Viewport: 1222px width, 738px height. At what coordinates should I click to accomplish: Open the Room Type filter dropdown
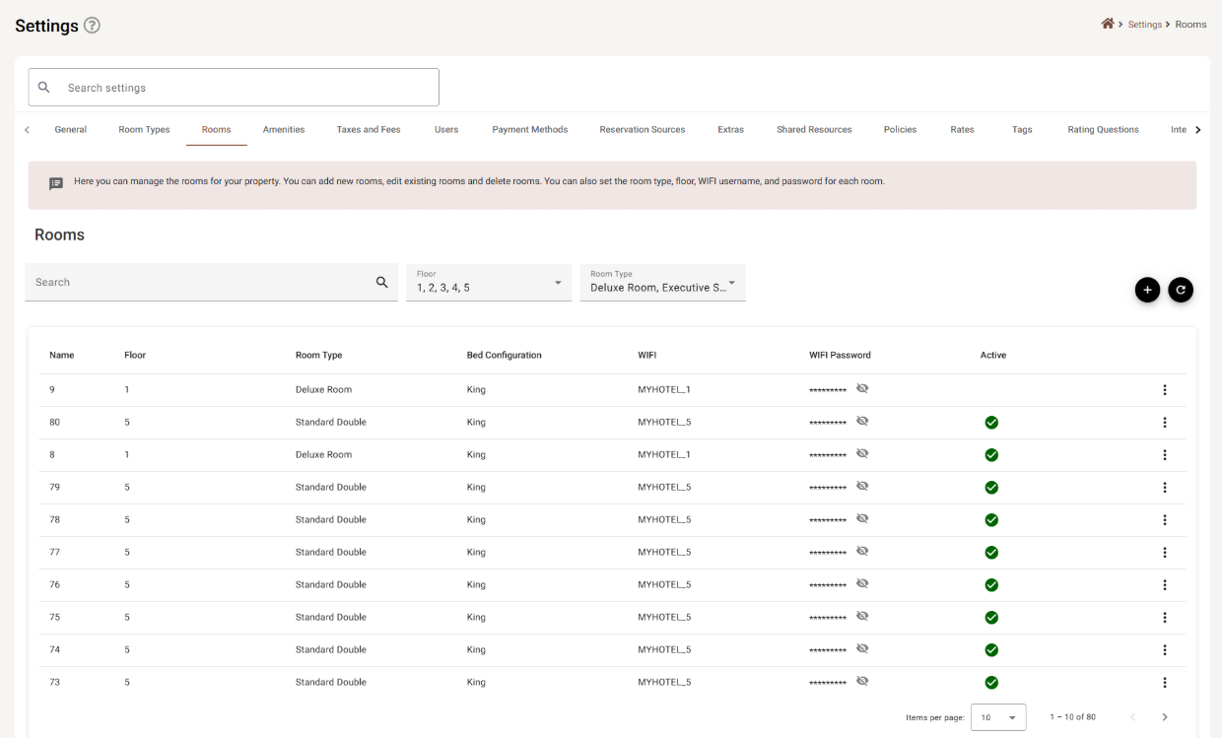(x=663, y=283)
